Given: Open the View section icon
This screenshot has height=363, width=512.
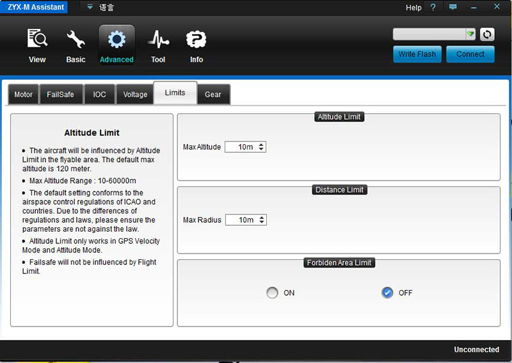Looking at the screenshot, I should 37,38.
